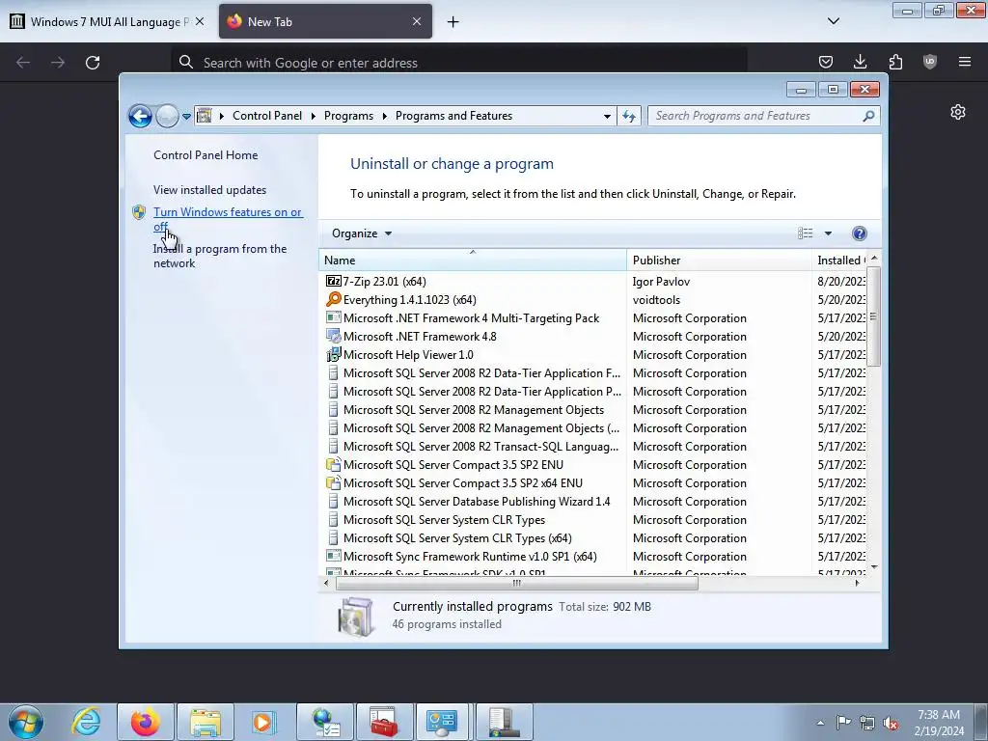This screenshot has height=741, width=988.
Task: Click the Change your view icon
Action: (806, 233)
